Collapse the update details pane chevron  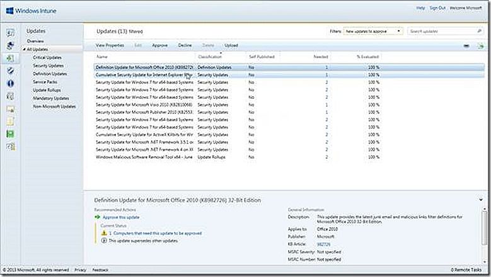(481, 200)
